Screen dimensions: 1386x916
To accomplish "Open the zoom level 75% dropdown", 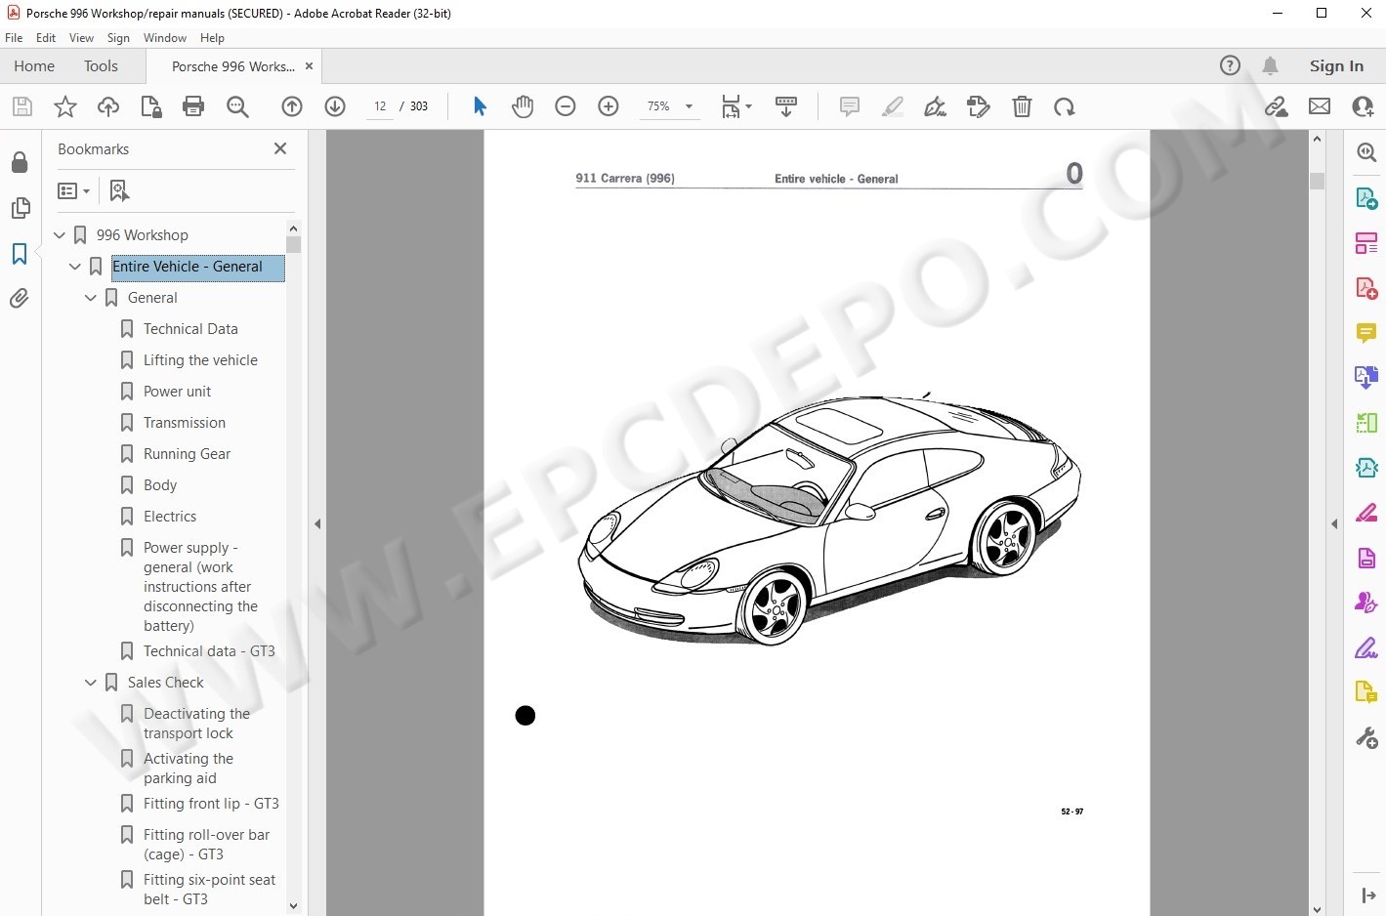I will coord(670,106).
